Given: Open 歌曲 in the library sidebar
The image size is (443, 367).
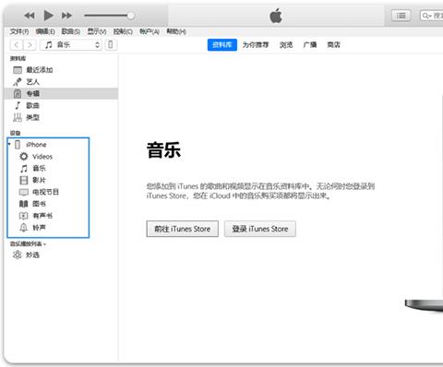Looking at the screenshot, I should pos(61,105).
